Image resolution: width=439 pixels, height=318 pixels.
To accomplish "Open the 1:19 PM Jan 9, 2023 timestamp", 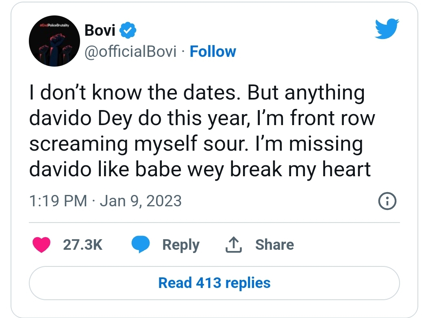I will 105,201.
